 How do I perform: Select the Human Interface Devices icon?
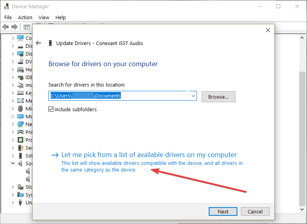tap(20, 69)
